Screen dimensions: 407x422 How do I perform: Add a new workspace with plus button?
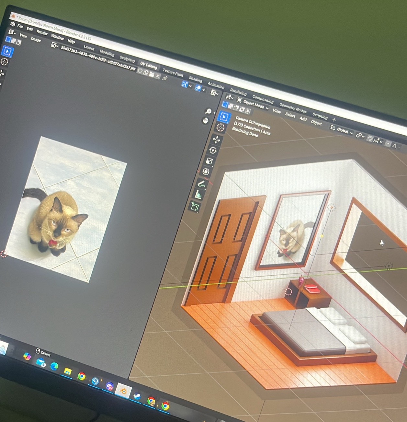(x=334, y=120)
